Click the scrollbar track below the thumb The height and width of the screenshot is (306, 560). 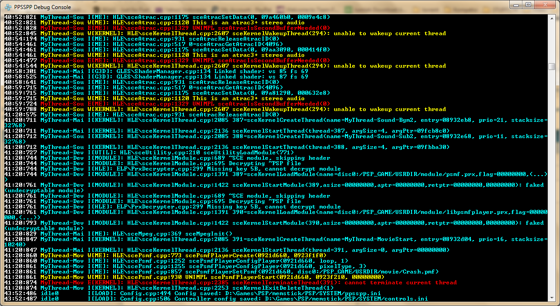(551, 181)
